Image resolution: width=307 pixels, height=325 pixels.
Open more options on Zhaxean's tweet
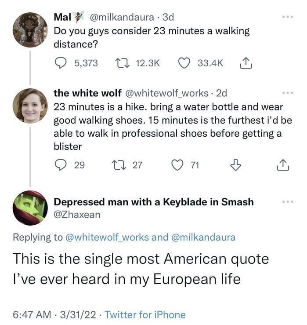(x=287, y=201)
